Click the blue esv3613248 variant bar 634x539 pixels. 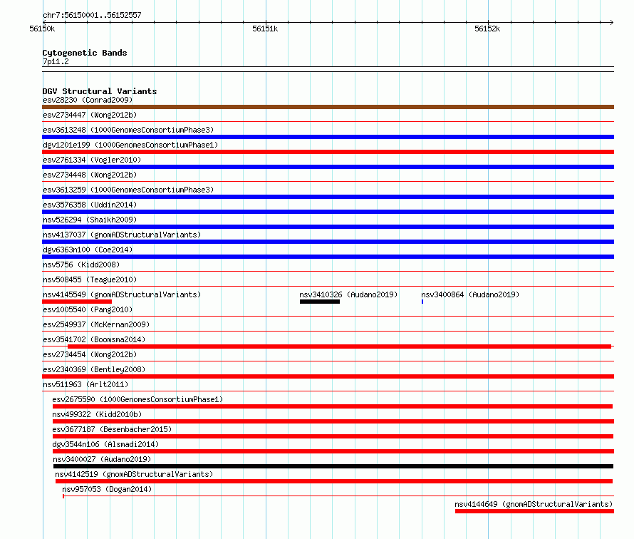click(x=328, y=137)
